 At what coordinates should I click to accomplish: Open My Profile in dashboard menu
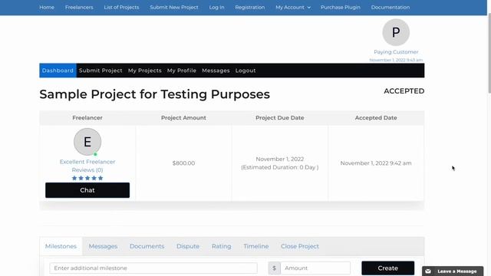182,71
